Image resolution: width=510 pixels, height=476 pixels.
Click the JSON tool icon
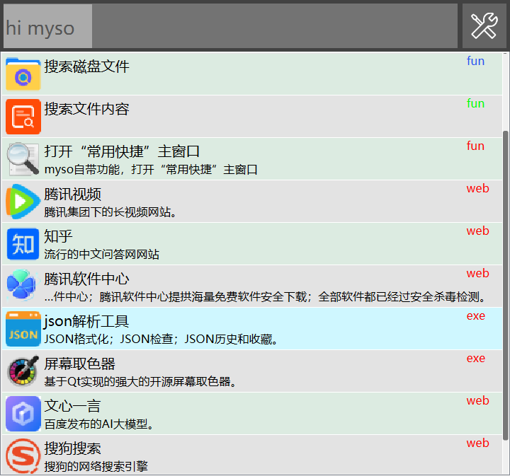point(23,329)
